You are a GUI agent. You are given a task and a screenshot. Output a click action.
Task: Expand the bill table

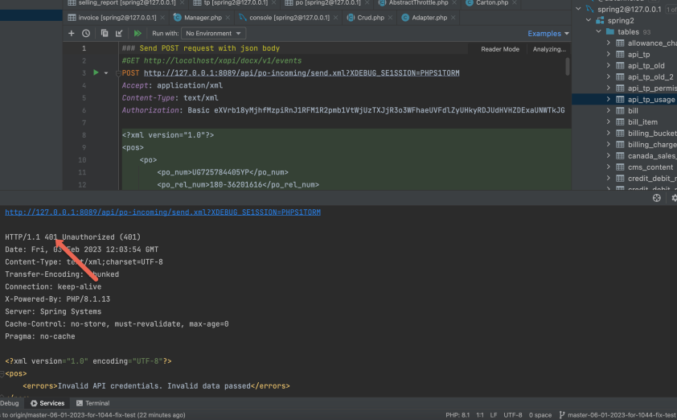(x=608, y=110)
